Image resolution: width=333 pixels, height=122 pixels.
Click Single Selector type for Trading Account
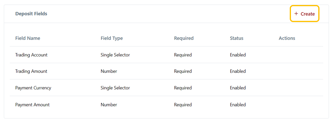tap(115, 55)
